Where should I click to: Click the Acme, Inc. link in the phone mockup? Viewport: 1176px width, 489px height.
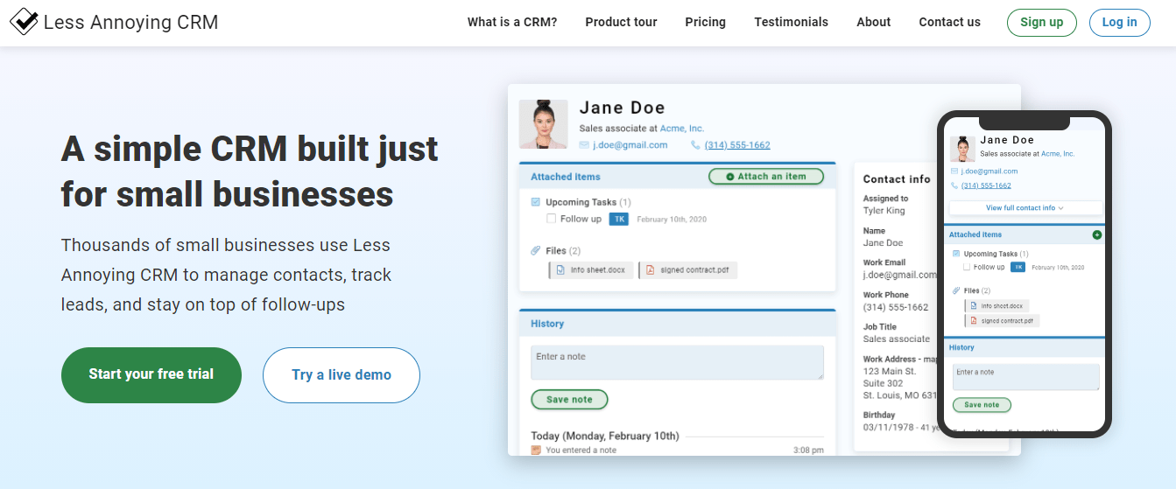[x=1058, y=154]
